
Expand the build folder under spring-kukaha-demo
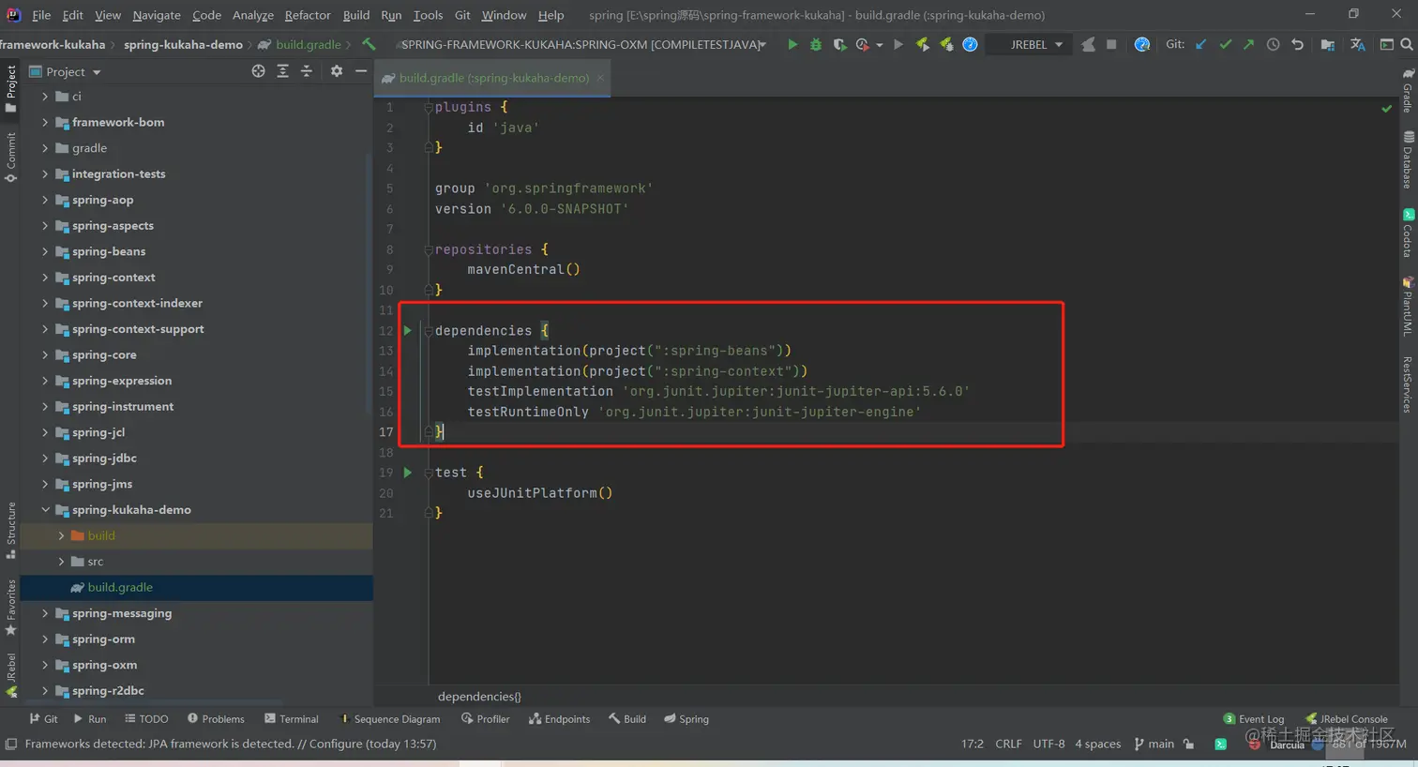(61, 535)
